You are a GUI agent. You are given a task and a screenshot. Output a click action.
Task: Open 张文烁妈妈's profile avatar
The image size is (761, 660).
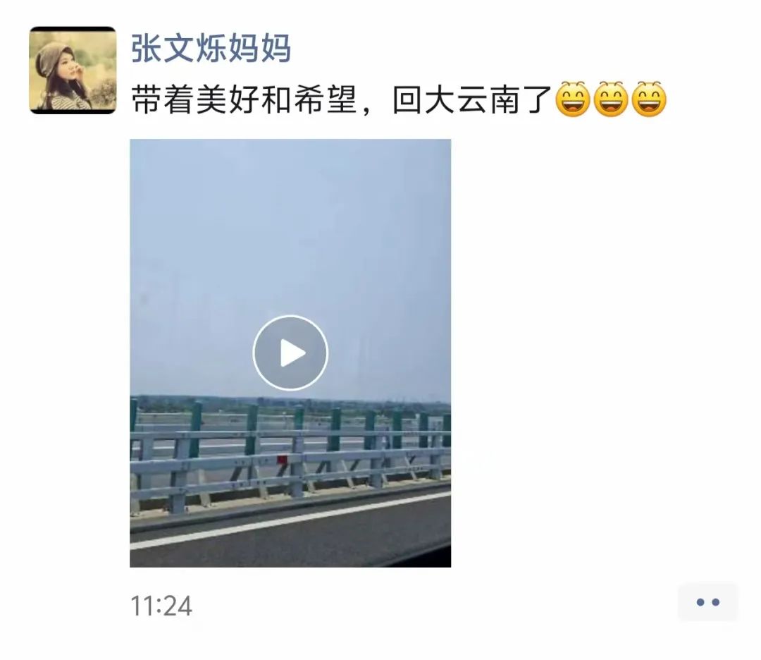(73, 71)
